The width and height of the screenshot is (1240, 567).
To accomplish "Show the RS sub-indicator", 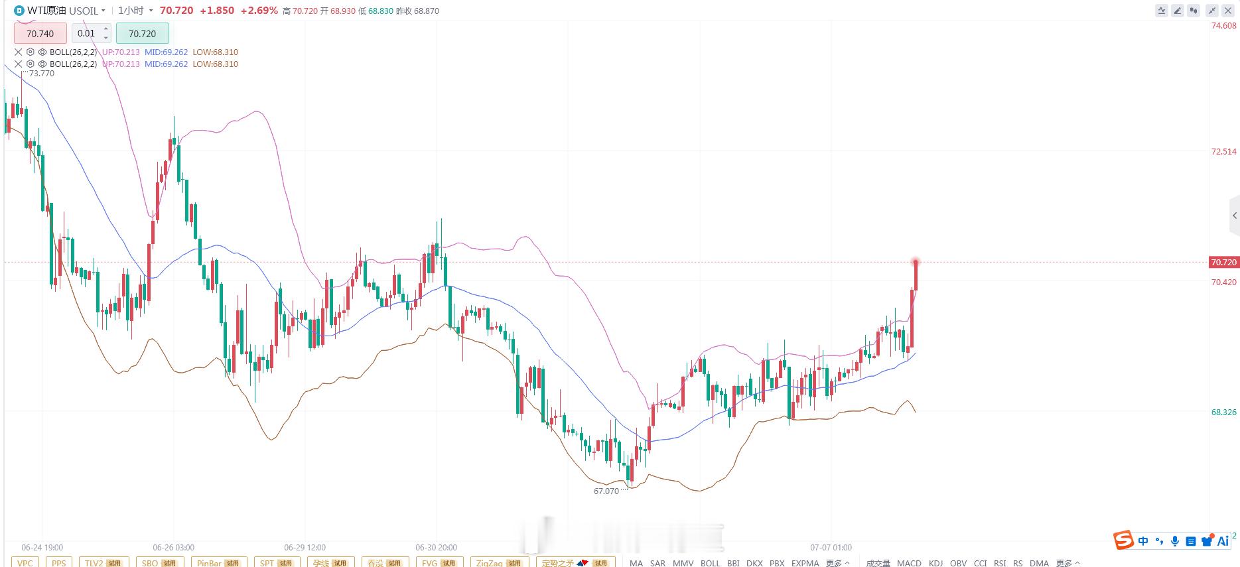I will pyautogui.click(x=1018, y=563).
